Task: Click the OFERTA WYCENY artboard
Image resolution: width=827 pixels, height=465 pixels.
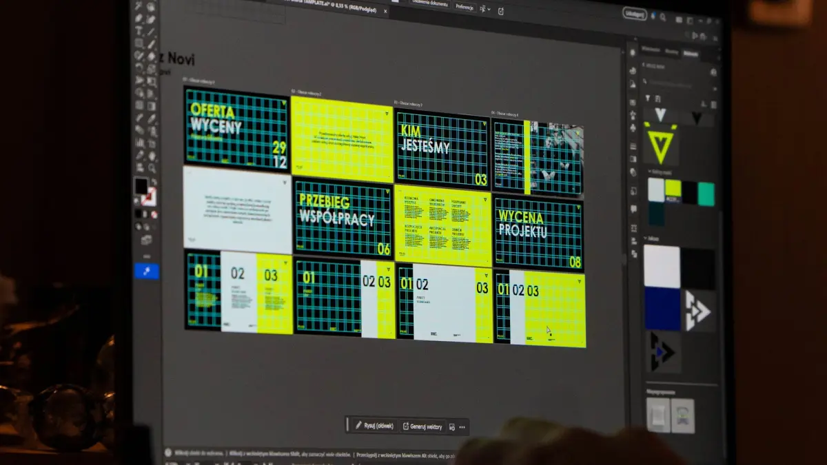Action: pos(236,128)
